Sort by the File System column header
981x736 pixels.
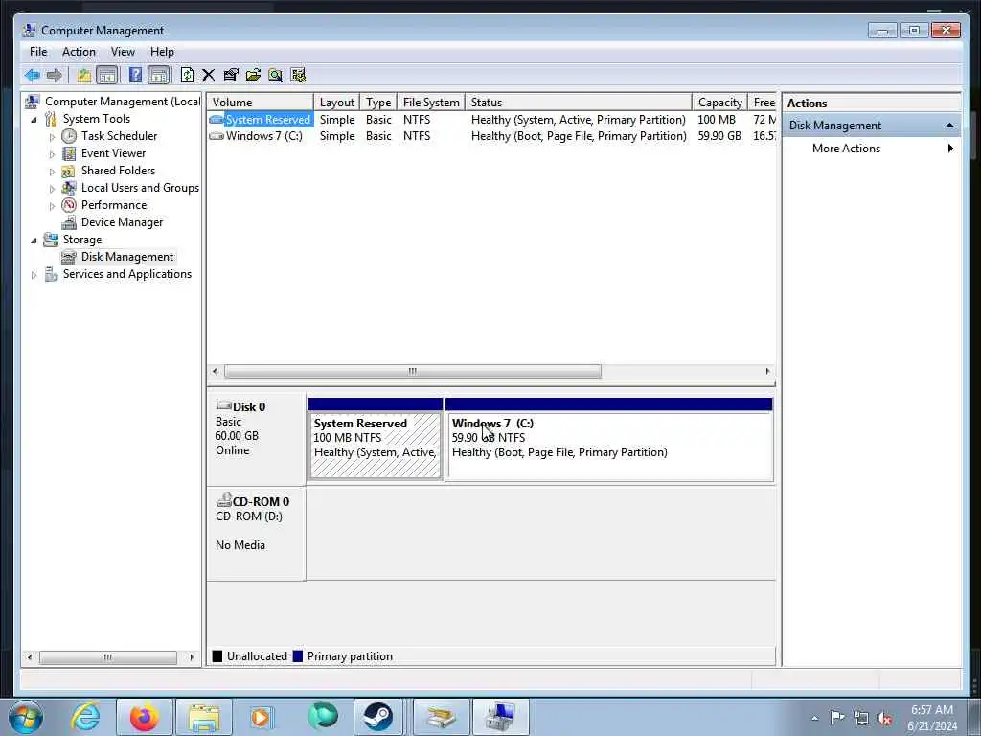pos(431,102)
